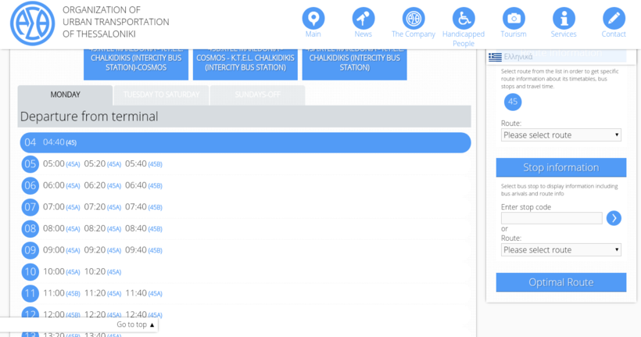Switch to Tuesday to Saturday tab
Screen dimensions: 641x337
click(161, 95)
